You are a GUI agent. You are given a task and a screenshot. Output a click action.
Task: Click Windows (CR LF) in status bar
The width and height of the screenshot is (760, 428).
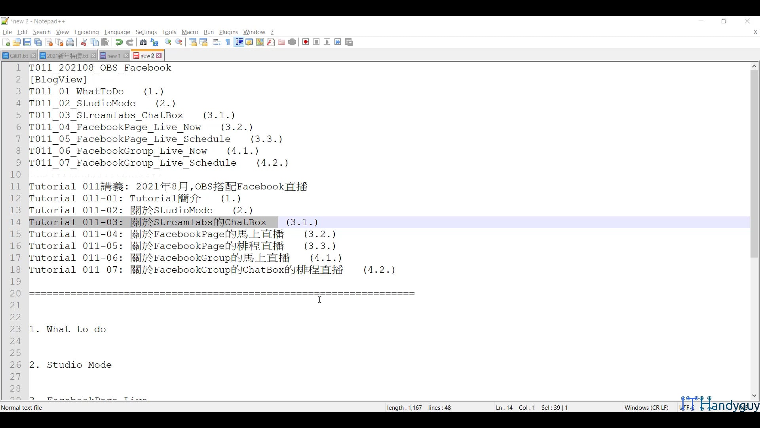click(x=646, y=407)
